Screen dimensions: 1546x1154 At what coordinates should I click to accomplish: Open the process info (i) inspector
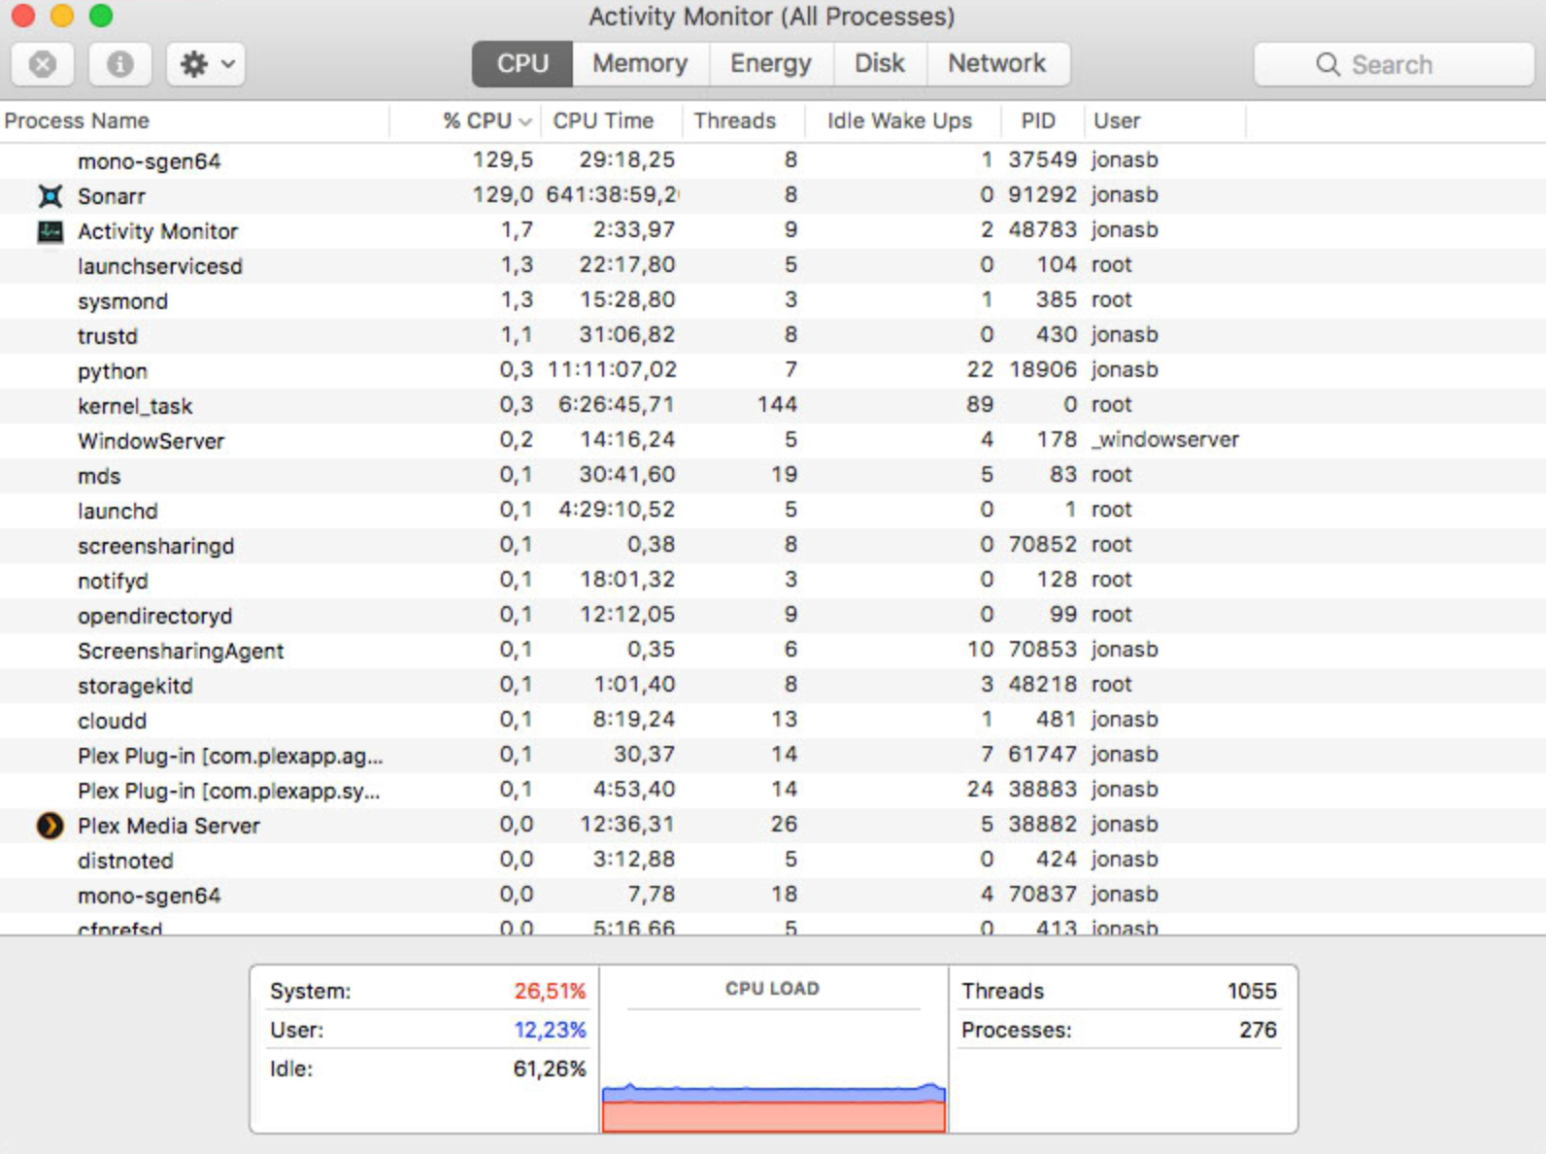(x=119, y=64)
